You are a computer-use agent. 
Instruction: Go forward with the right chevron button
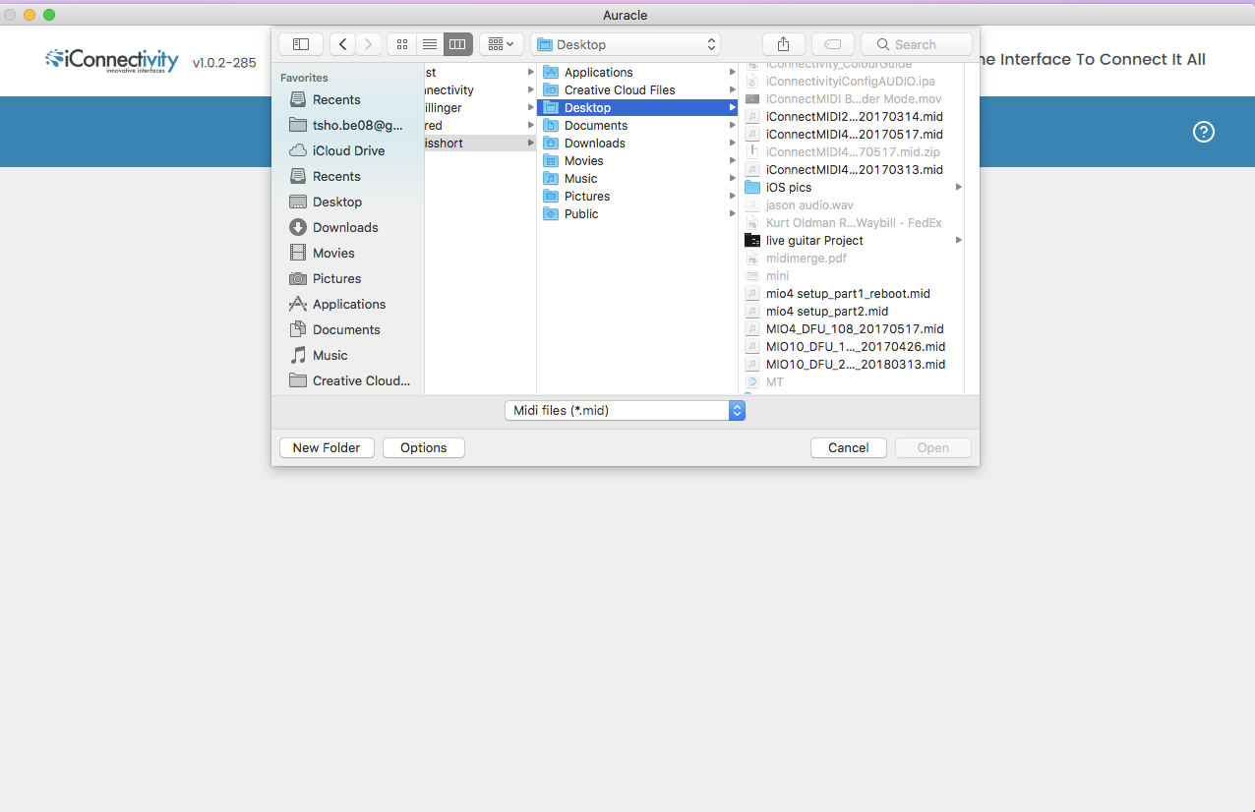click(x=369, y=44)
